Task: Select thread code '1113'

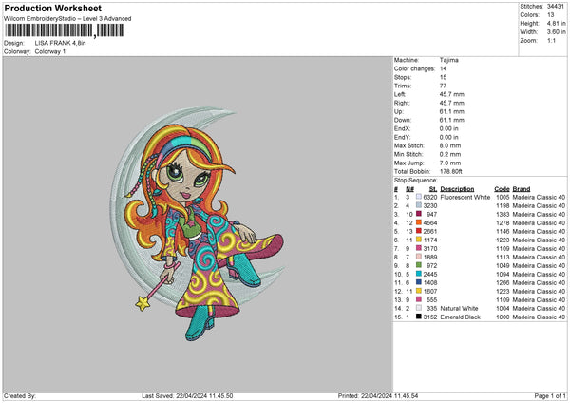Action: coord(503,258)
